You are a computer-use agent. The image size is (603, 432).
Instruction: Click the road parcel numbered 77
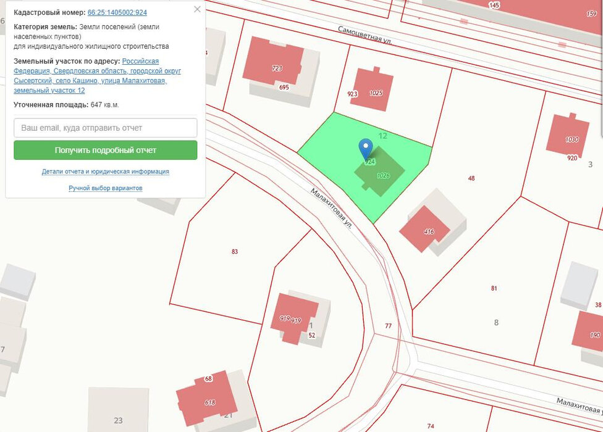click(389, 326)
